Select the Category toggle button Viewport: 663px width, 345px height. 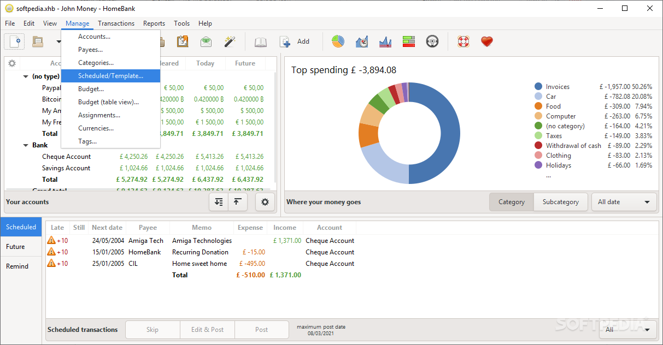pyautogui.click(x=512, y=202)
